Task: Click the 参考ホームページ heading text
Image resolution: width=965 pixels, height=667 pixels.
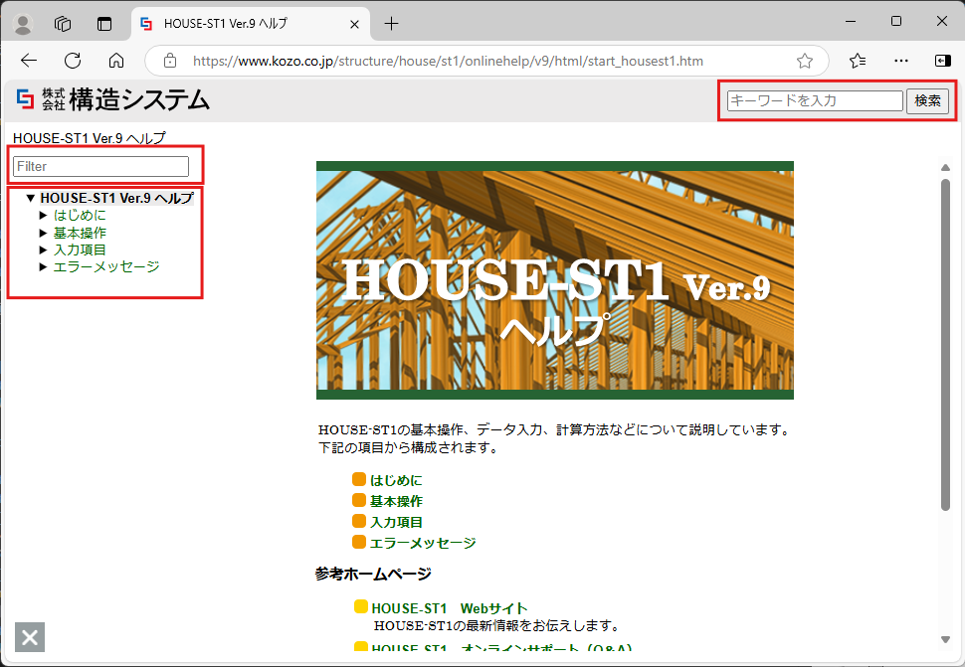Action: click(373, 574)
